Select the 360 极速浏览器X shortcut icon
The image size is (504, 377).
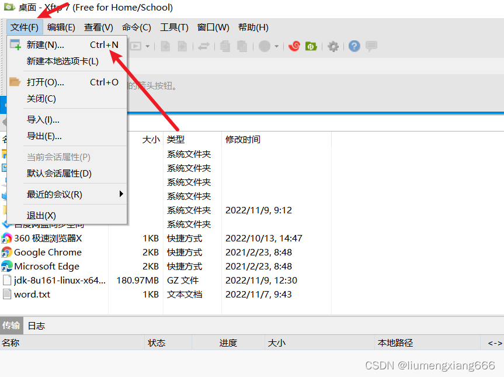click(x=6, y=238)
